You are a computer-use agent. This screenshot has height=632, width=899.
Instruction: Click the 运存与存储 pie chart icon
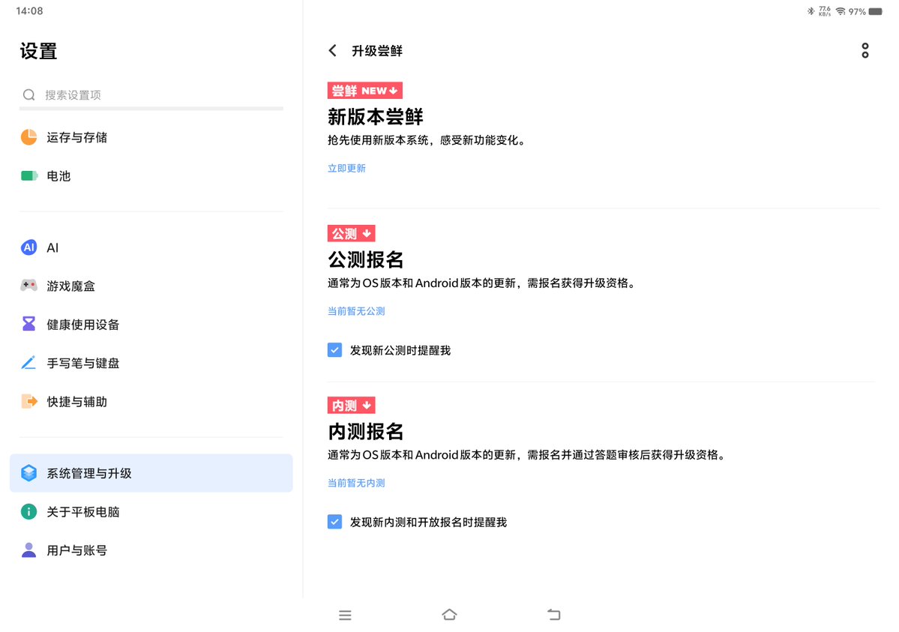(28, 137)
